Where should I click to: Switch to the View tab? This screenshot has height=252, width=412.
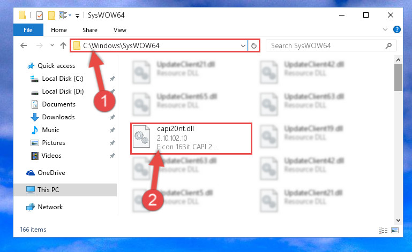[x=120, y=30]
